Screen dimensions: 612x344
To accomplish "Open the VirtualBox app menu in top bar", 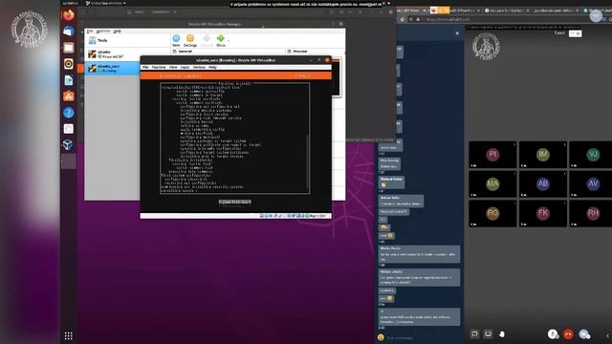I will point(105,3).
